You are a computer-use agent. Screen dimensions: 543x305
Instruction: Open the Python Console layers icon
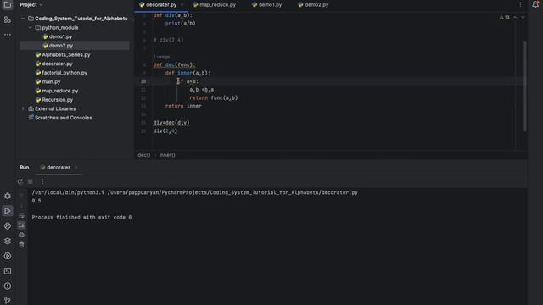[8, 241]
